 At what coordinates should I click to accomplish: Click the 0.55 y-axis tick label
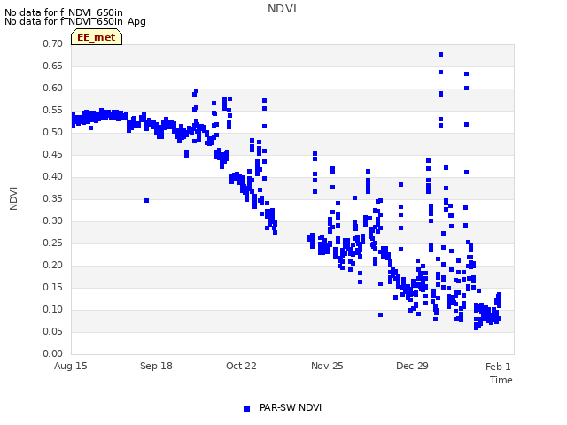click(53, 110)
